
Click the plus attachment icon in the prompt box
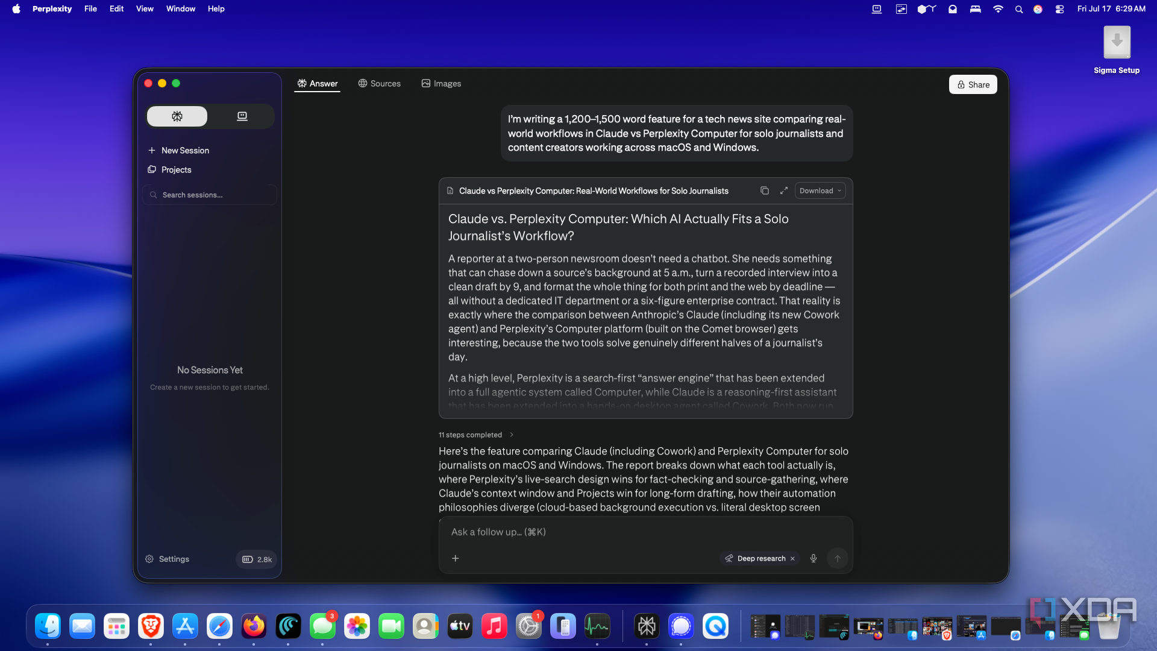[456, 558]
